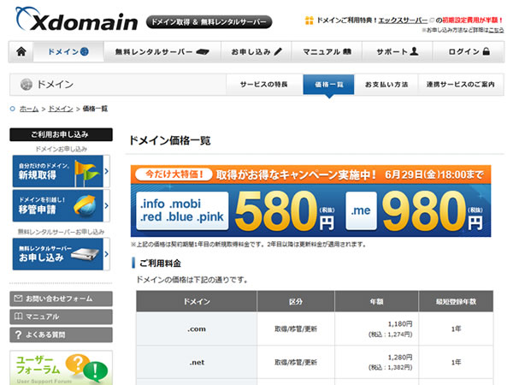
Task: Select the 価格一覧 sub-tab
Action: point(329,85)
